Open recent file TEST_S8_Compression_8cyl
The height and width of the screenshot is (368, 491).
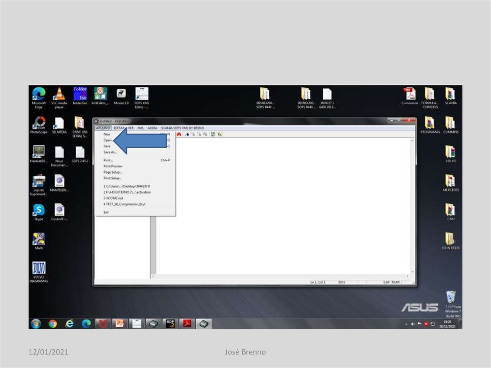pos(124,204)
